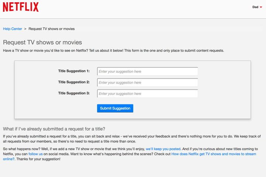Click the 'Title Suggestion 1:' label
Screen dimensions: 266x177
pos(74,71)
